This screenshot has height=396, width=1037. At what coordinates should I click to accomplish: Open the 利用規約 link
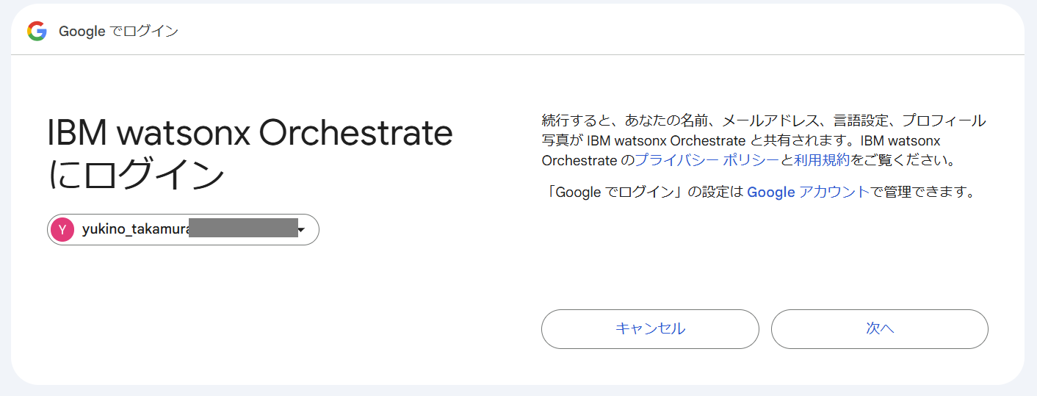point(823,159)
